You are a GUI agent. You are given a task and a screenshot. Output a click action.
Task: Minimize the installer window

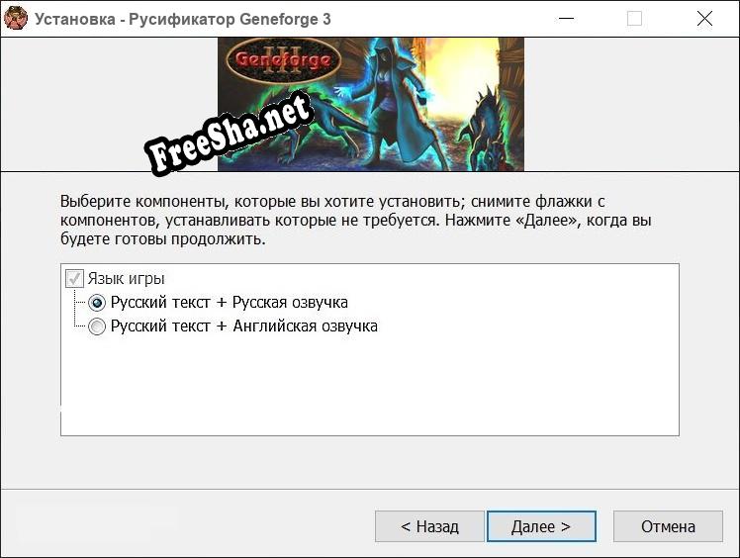566,19
